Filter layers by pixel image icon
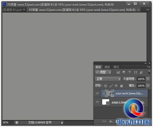Screen dimensions: 153x127 (x=118, y=72)
